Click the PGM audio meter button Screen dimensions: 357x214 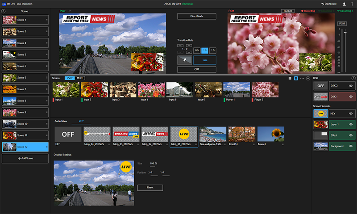coord(342,24)
